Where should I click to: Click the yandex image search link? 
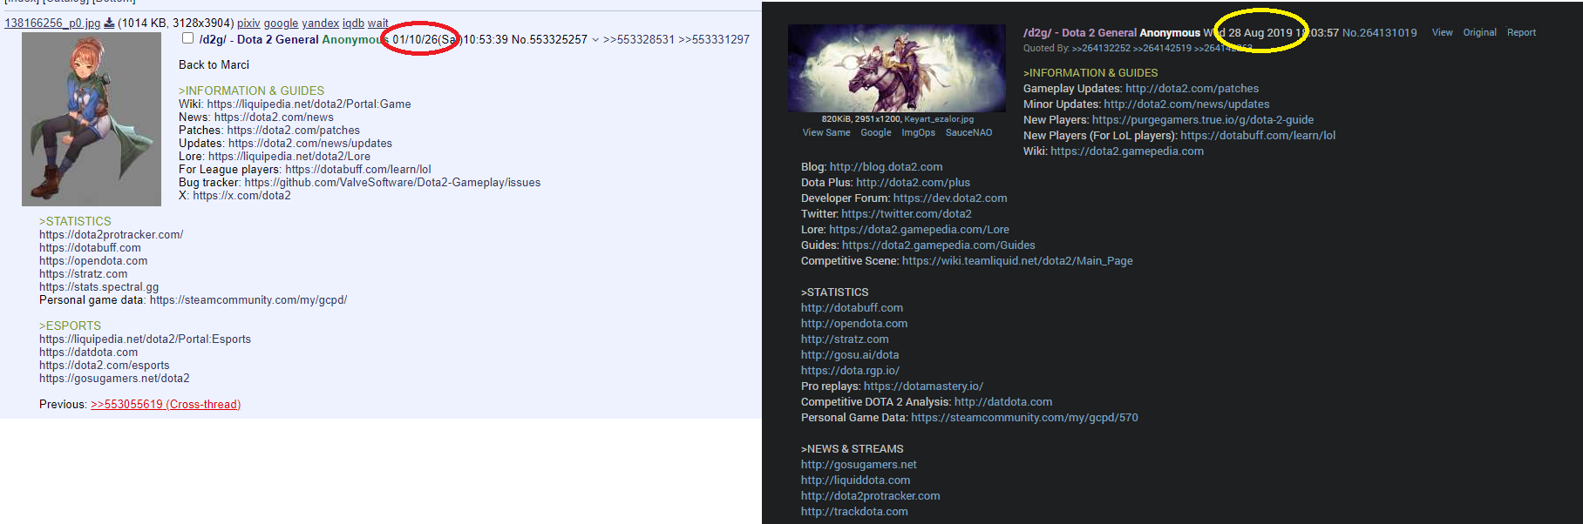[320, 24]
